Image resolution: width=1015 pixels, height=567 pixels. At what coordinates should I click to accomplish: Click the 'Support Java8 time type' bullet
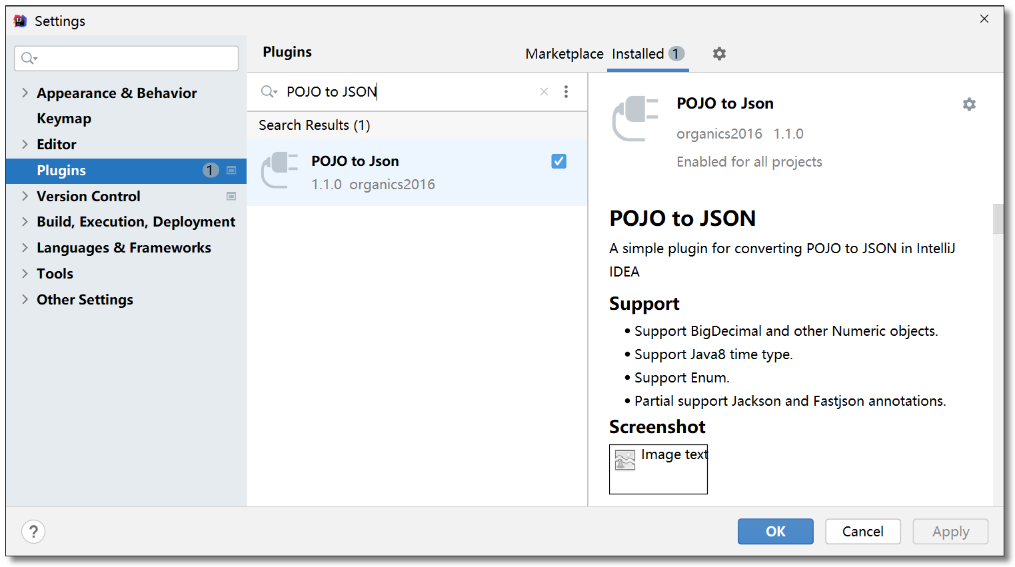(x=713, y=354)
